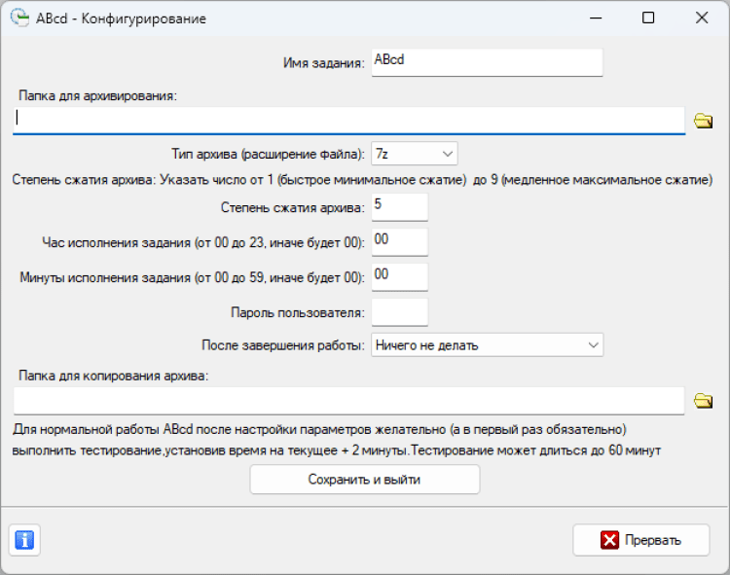
Task: Close the ABcd configuration window
Action: coord(701,18)
